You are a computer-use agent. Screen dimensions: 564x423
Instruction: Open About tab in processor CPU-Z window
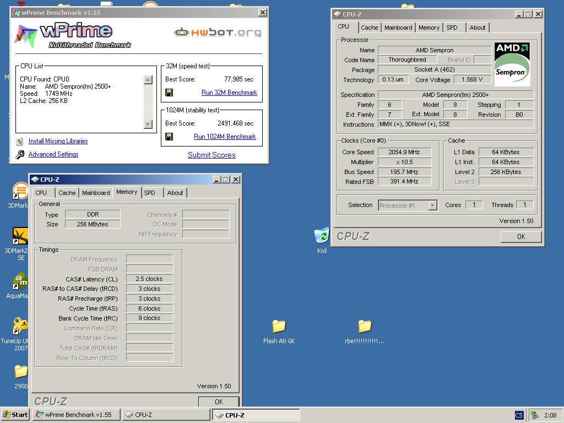[478, 28]
